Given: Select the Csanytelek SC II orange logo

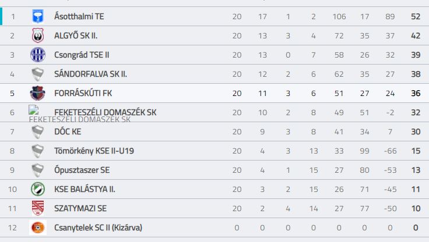Looking at the screenshot, I should click(x=38, y=227).
